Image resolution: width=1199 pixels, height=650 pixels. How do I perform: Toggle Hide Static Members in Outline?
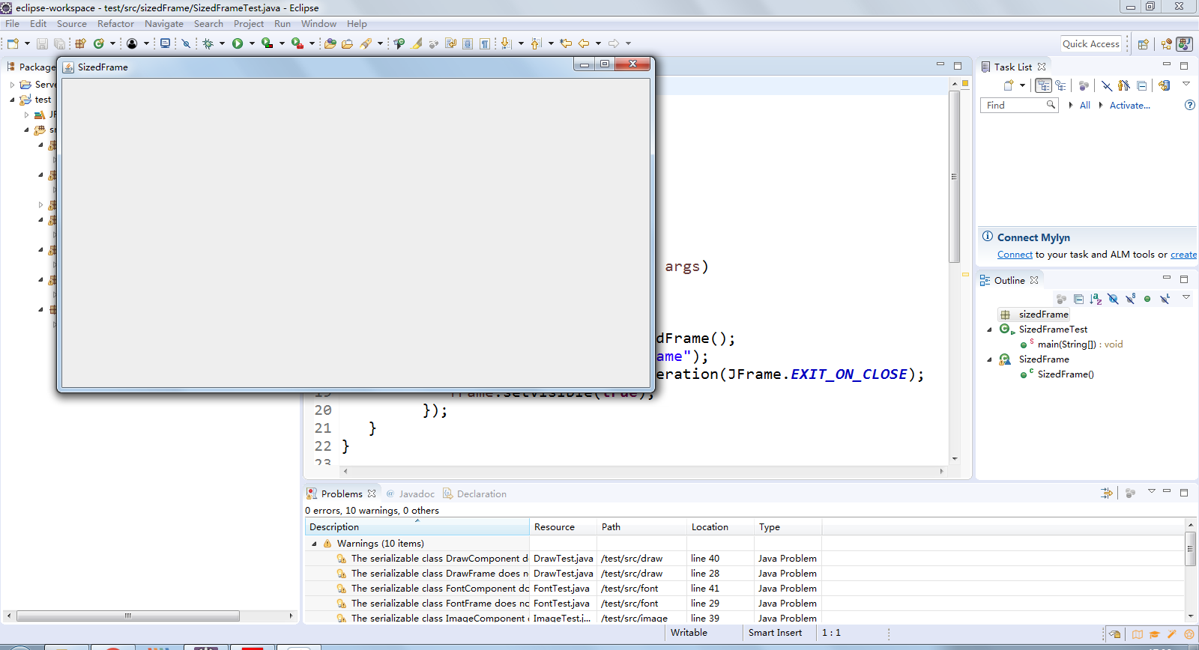(1130, 299)
